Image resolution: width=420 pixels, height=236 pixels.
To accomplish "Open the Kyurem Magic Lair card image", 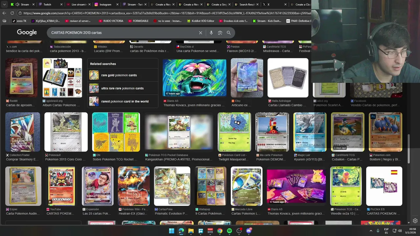I will [310, 132].
